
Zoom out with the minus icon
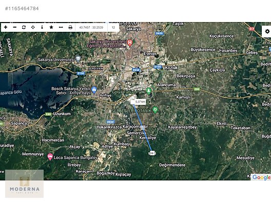tap(15, 27)
